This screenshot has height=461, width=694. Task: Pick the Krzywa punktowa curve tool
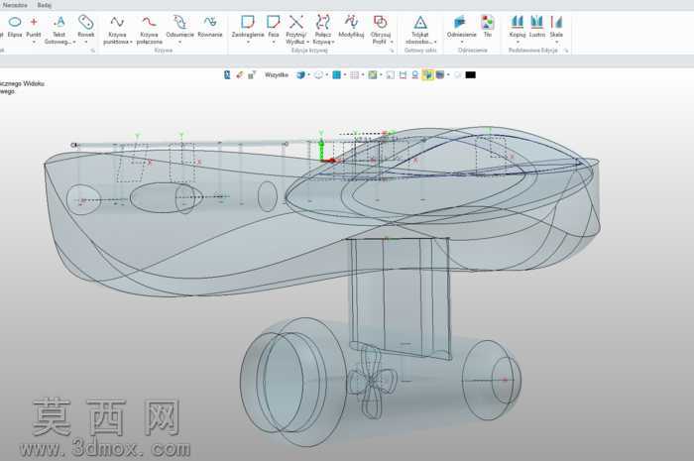coord(117,30)
